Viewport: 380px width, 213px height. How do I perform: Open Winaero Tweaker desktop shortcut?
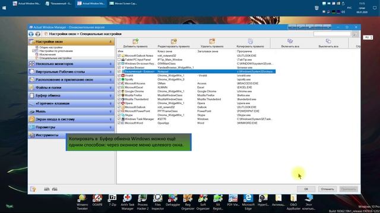[x=82, y=202]
